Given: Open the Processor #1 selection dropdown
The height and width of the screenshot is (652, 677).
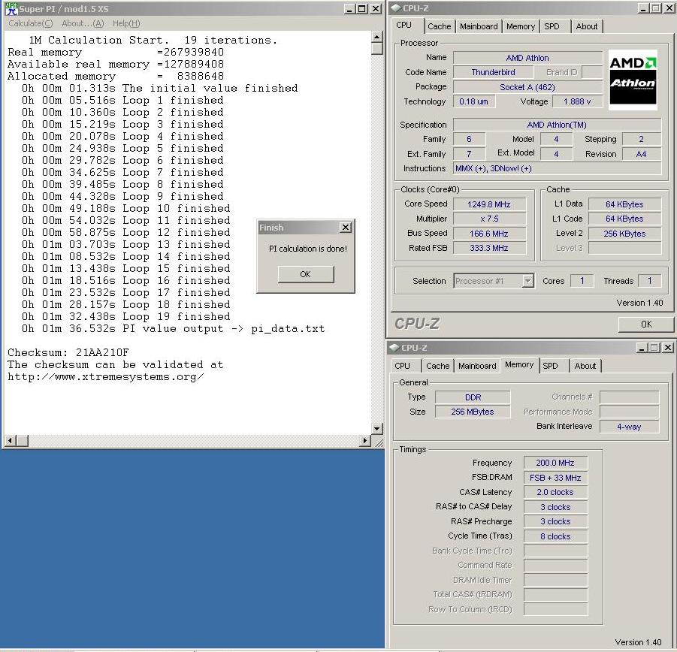Looking at the screenshot, I should click(527, 282).
